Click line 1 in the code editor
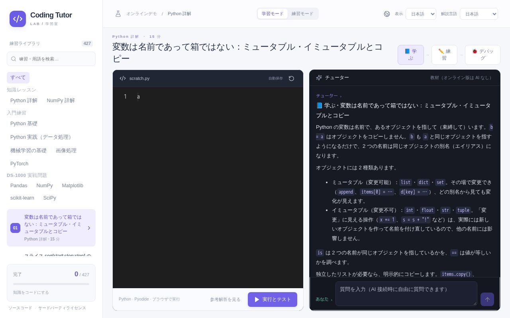510x318 pixels. click(x=208, y=97)
